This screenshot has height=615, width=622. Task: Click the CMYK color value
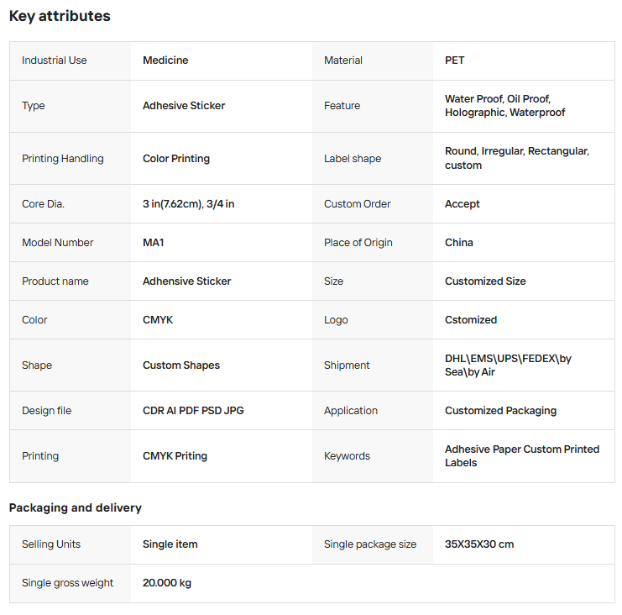point(158,320)
